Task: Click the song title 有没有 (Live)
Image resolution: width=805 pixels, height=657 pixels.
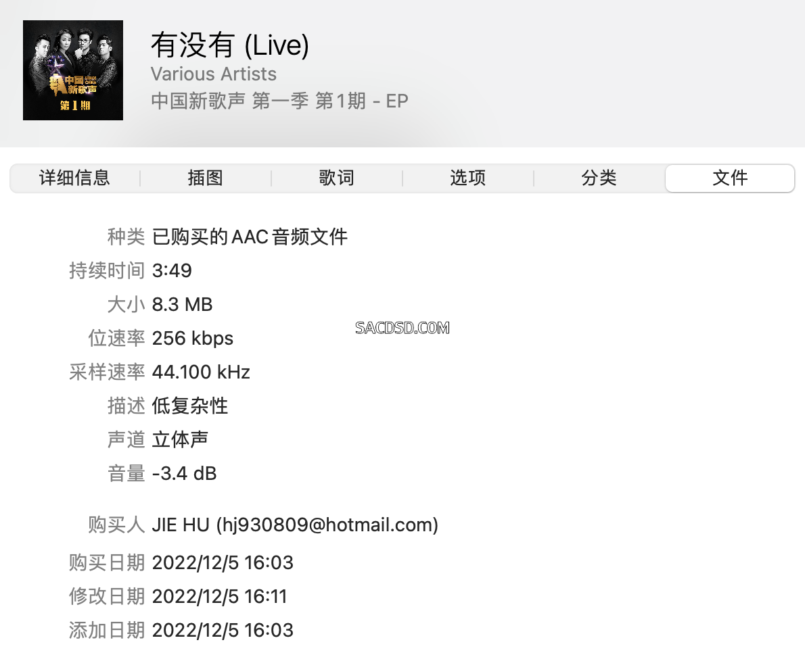Action: (x=230, y=45)
